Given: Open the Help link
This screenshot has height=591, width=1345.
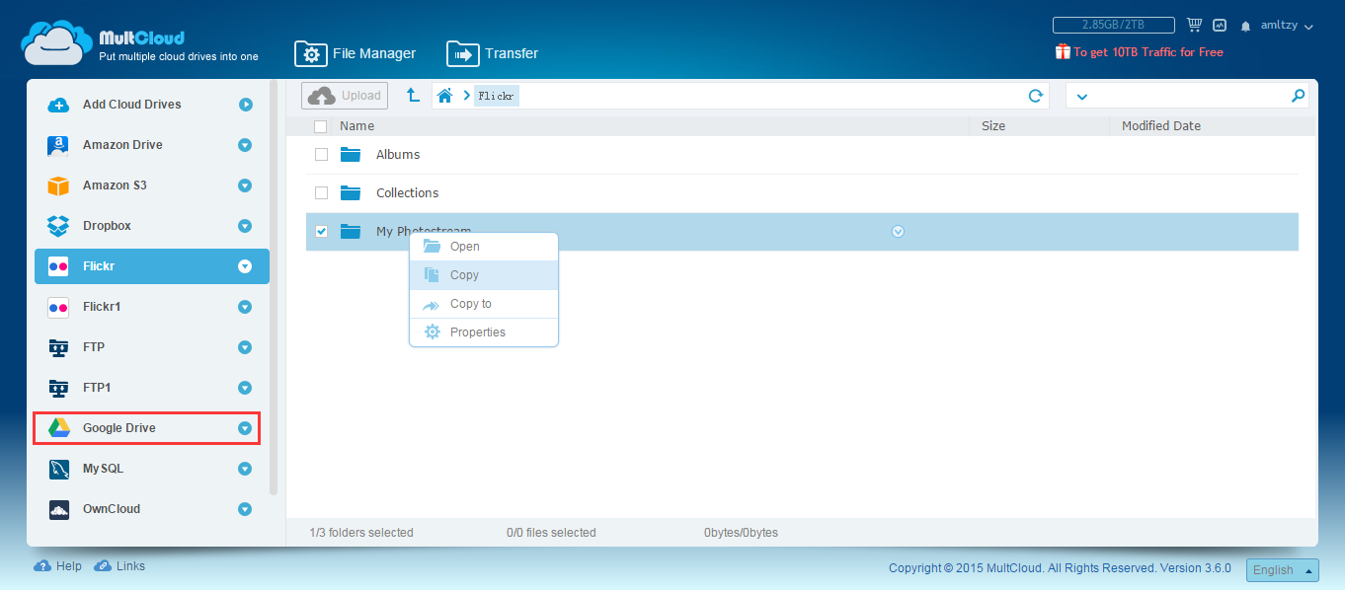Looking at the screenshot, I should pos(57,566).
